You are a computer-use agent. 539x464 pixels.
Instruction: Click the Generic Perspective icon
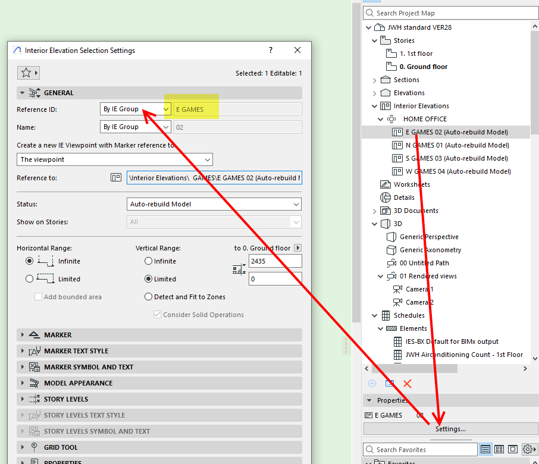[x=391, y=237]
